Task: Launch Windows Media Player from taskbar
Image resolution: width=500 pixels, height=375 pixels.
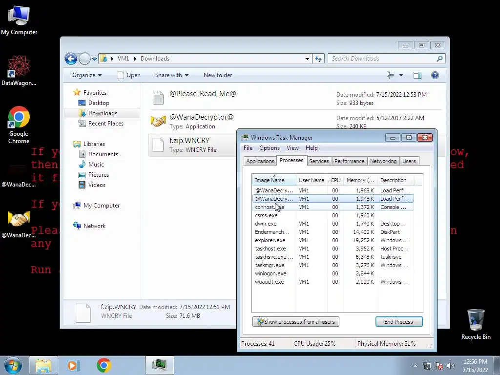Action: [x=73, y=365]
